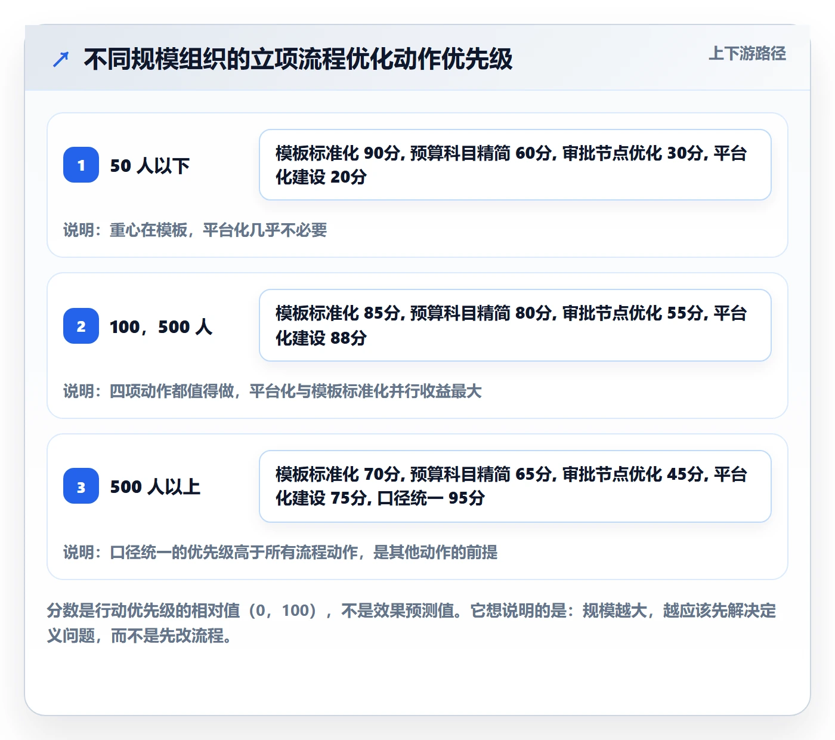Image resolution: width=835 pixels, height=740 pixels.
Task: Click the 50 人以下 row label
Action: 150,165
